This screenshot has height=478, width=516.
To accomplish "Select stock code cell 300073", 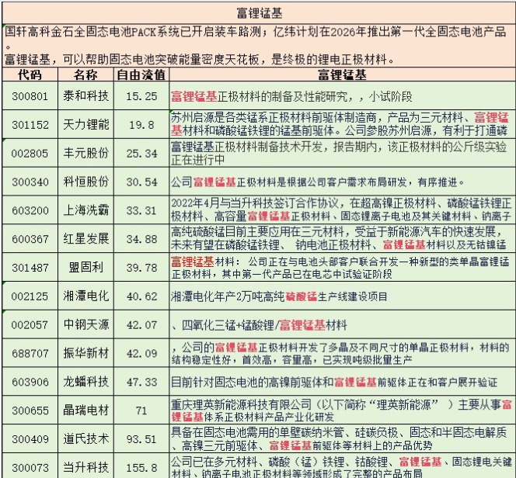I will point(30,466).
